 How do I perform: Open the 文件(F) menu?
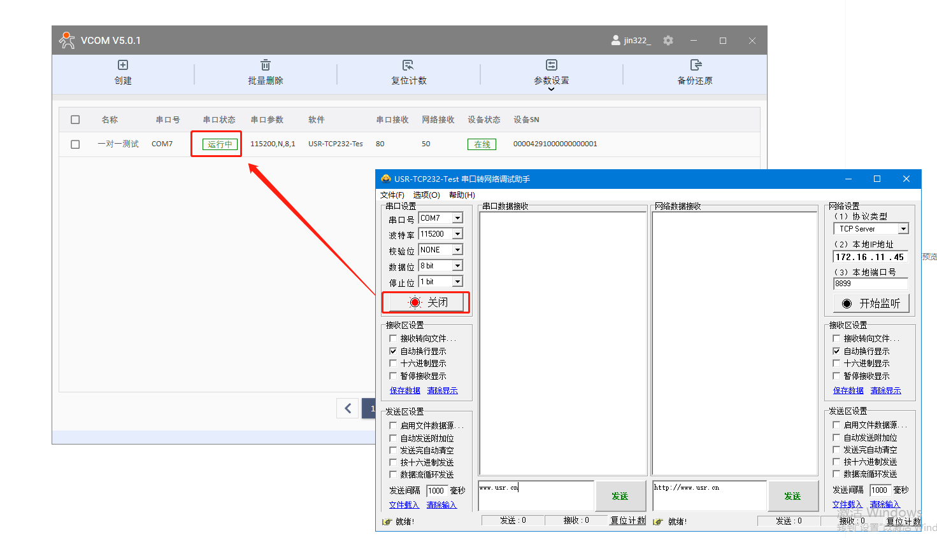[392, 195]
